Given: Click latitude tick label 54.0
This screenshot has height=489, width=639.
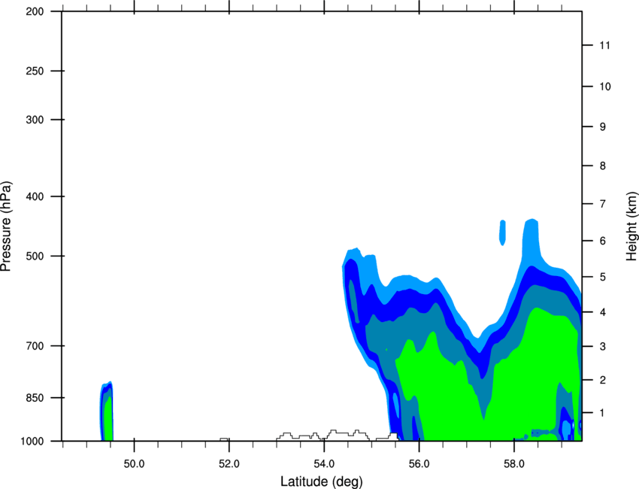Looking at the screenshot, I should 324,463.
